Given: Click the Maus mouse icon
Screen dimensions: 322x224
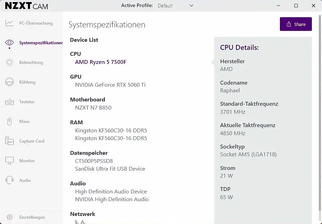Looking at the screenshot, I should (x=9, y=121).
